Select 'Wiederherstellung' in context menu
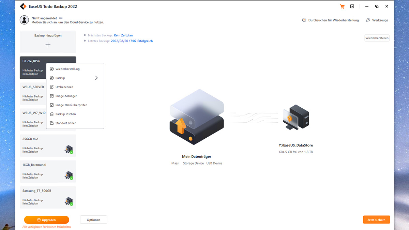 (x=75, y=69)
